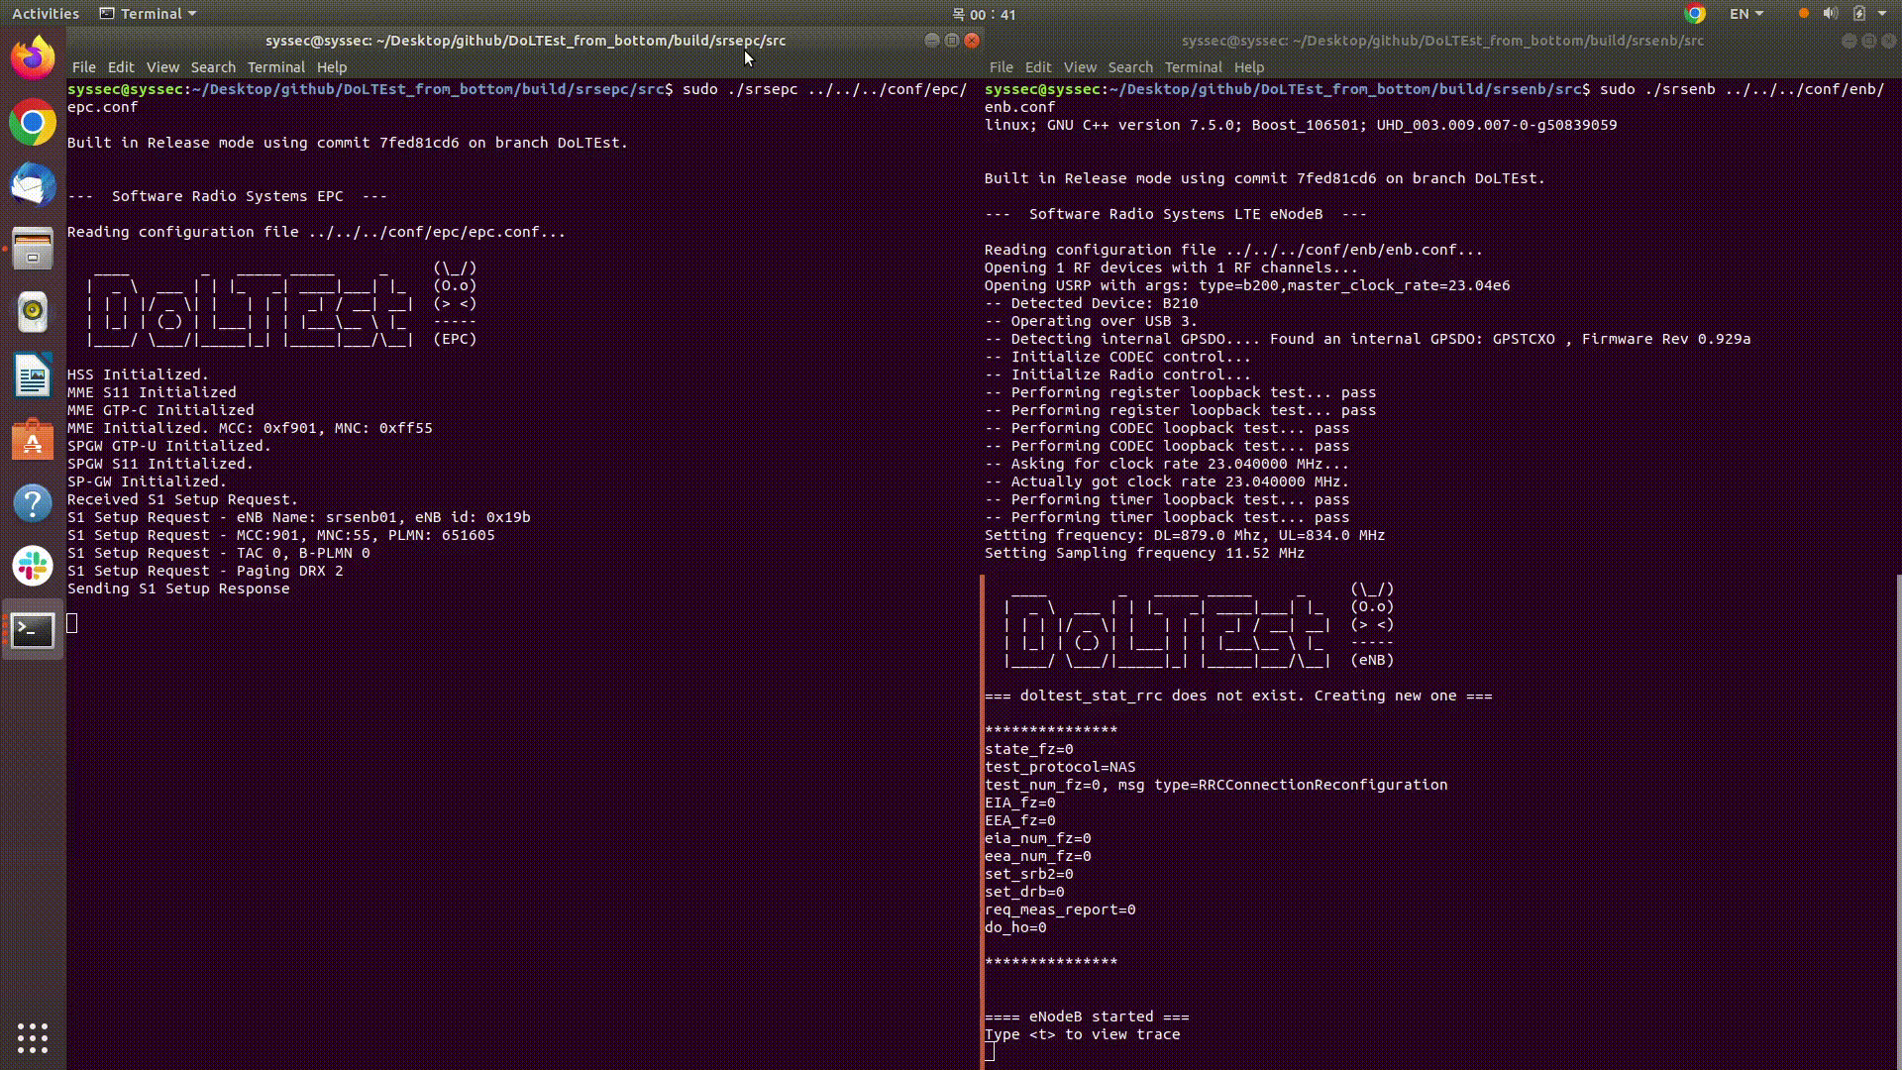
Task: Open Thunderbird mail client
Action: click(33, 185)
